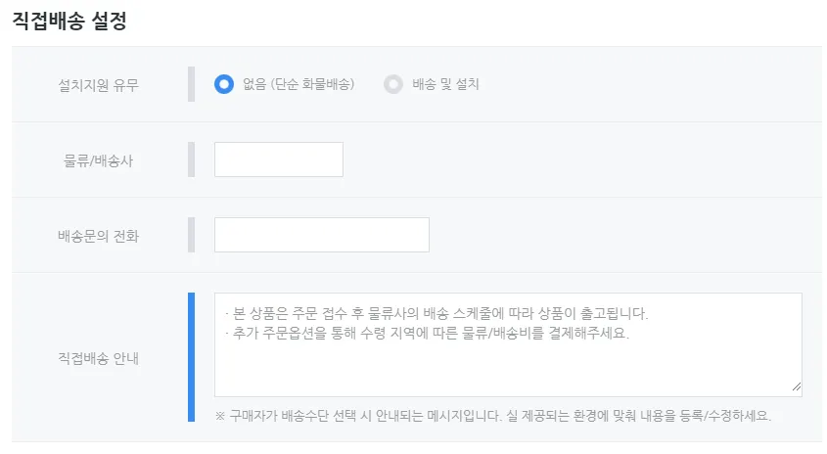Screen dimensions: 827x454
Task: Click the 배송 및 설치 option label text
Action: [445, 84]
